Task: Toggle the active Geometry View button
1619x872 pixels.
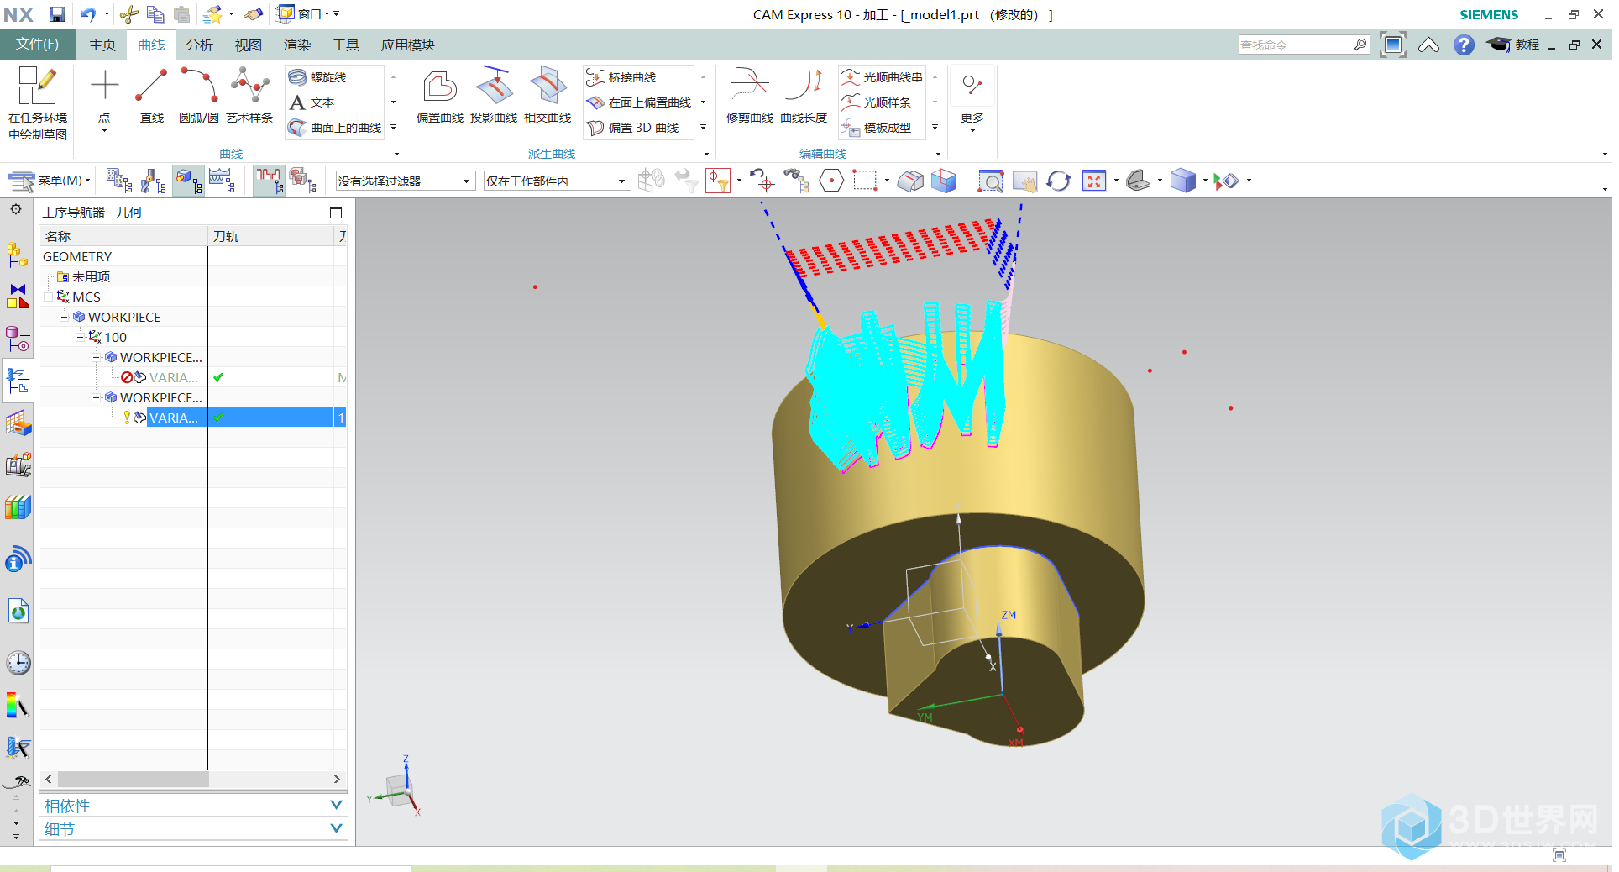Action: (x=188, y=181)
